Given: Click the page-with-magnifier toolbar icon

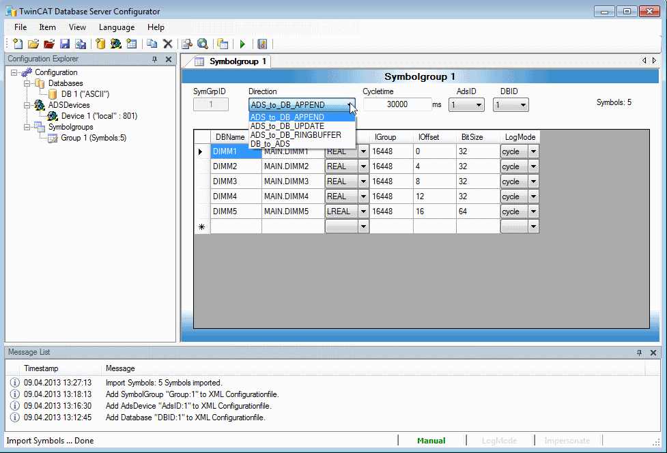Looking at the screenshot, I should click(x=187, y=44).
